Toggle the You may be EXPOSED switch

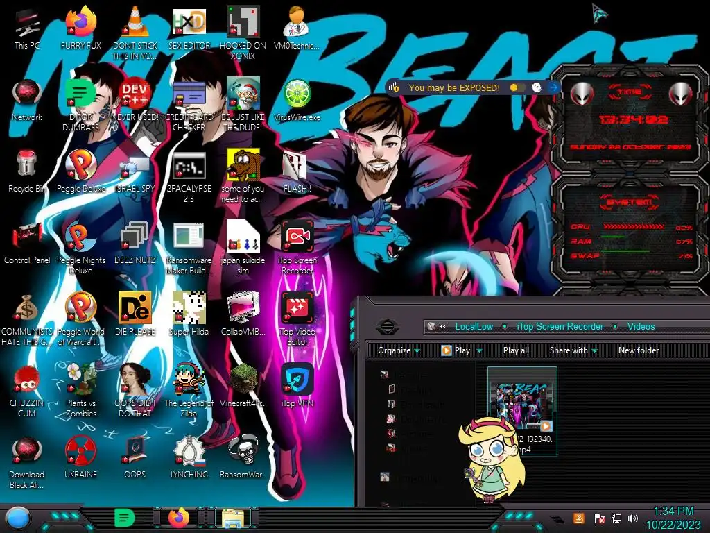517,87
